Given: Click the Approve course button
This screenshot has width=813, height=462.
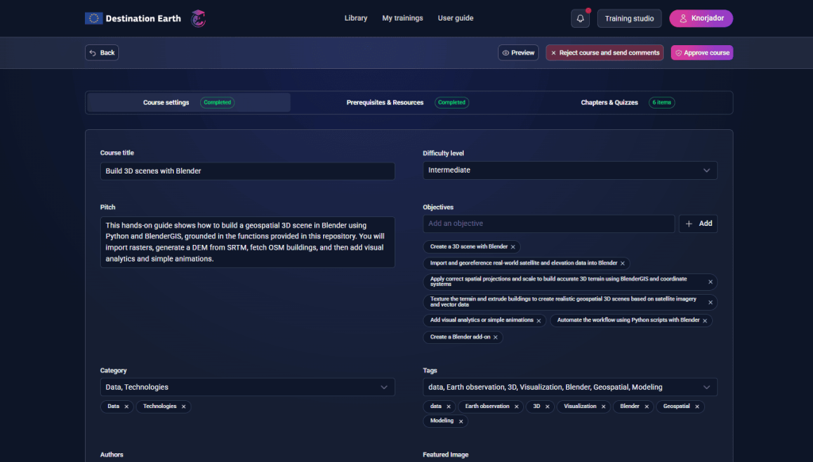Looking at the screenshot, I should coord(701,53).
